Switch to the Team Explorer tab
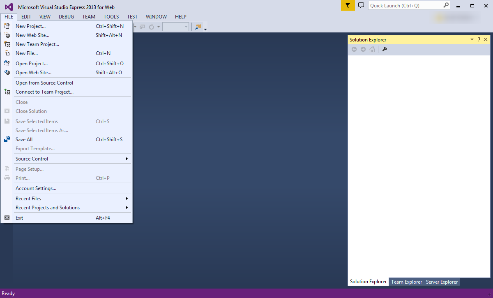 [x=407, y=282]
